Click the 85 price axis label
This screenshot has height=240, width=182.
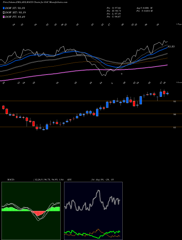tap(175, 127)
